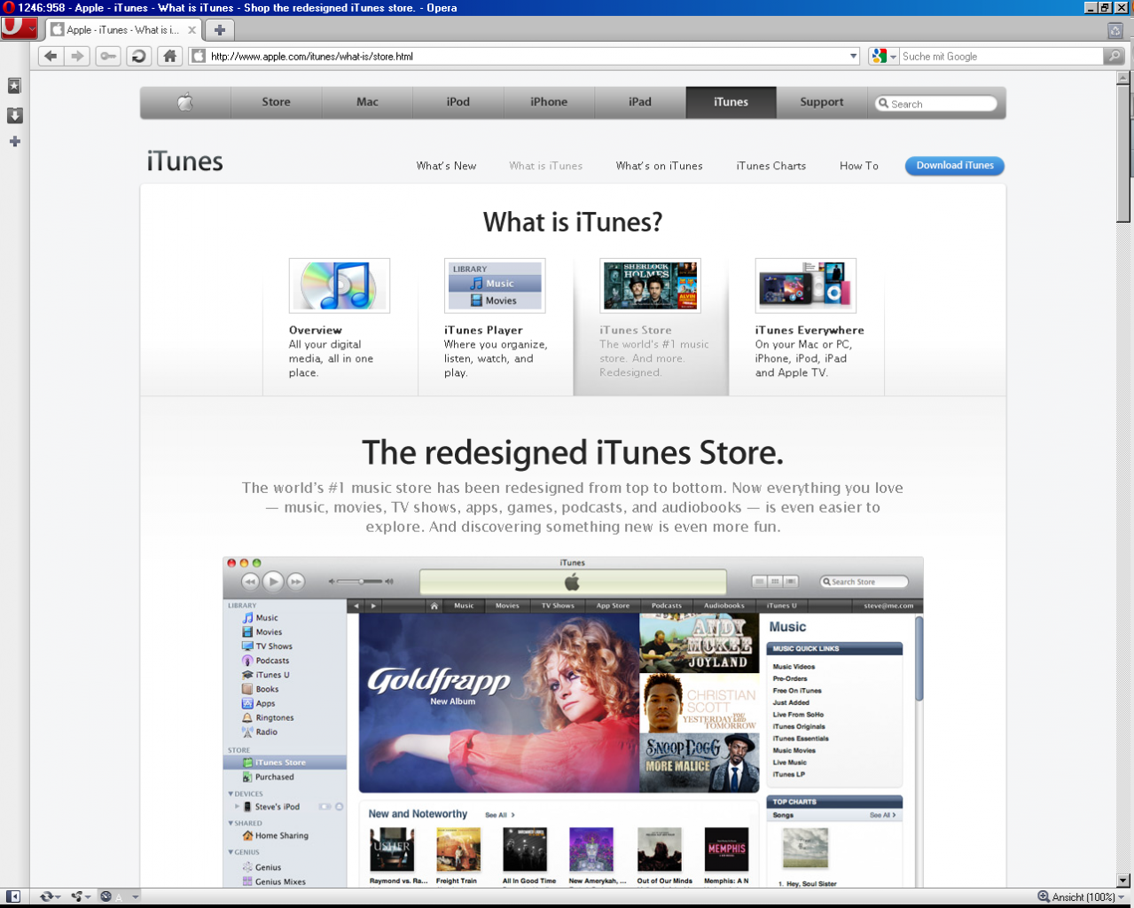Viewport: 1134px width, 908px height.
Task: Open the iPad tab in Apple navigation
Action: pyautogui.click(x=640, y=102)
